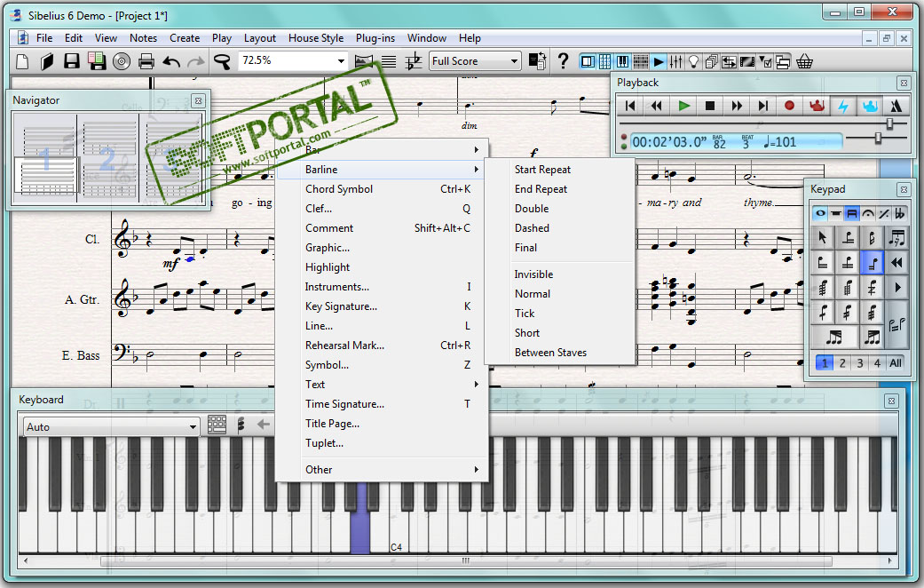Expand the Barline submenu entry
The height and width of the screenshot is (588, 924).
(382, 170)
